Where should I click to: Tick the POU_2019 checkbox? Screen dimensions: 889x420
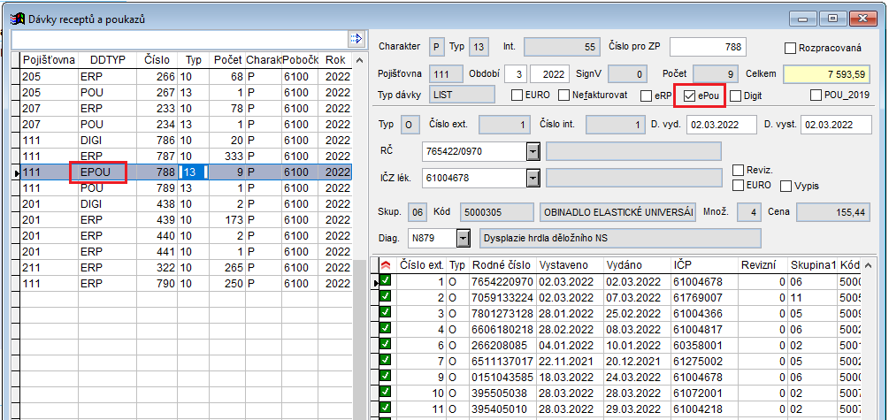click(x=816, y=95)
